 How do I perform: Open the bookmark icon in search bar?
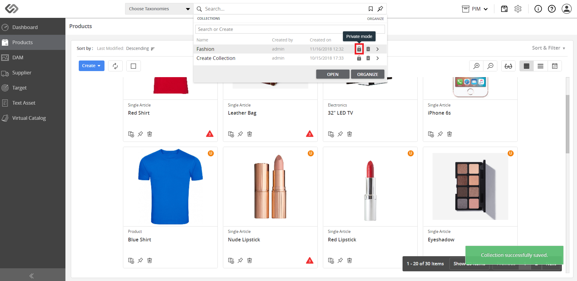pos(370,9)
